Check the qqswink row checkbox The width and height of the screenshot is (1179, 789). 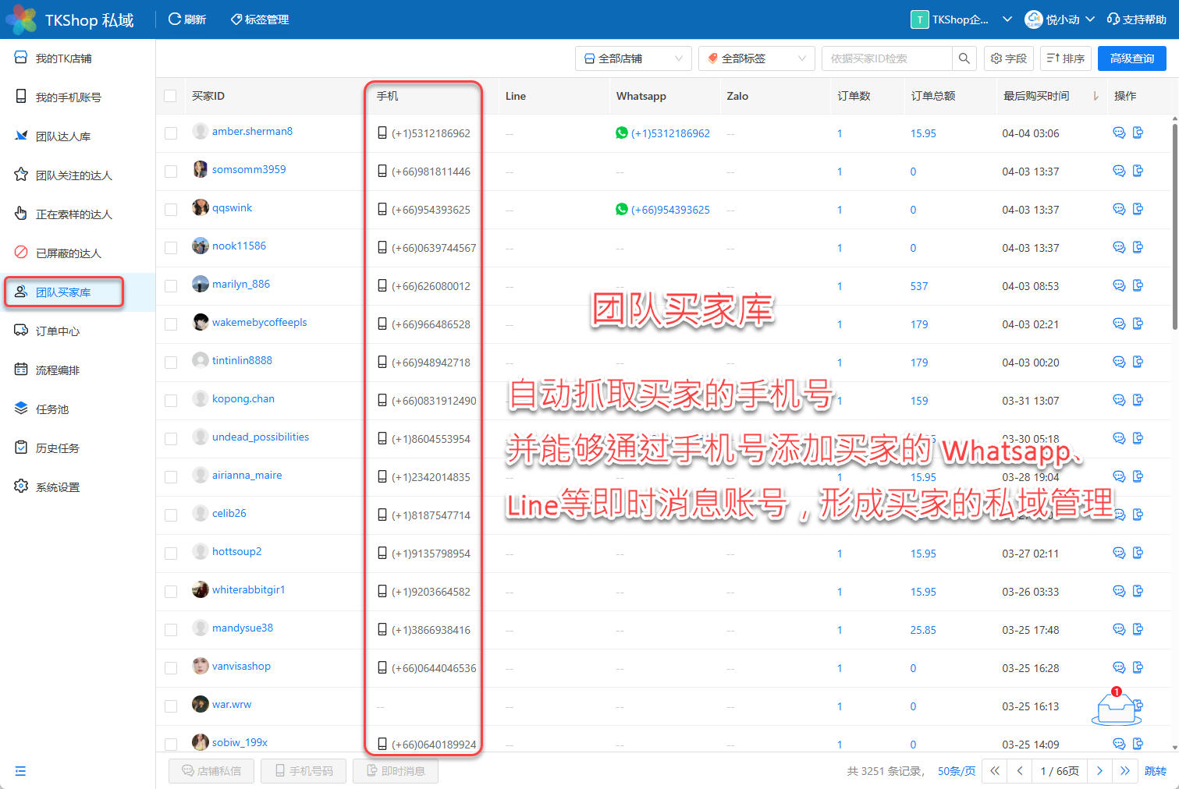point(171,210)
